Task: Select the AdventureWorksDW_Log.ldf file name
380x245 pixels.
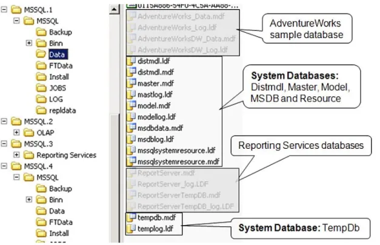Action: pyautogui.click(x=183, y=50)
